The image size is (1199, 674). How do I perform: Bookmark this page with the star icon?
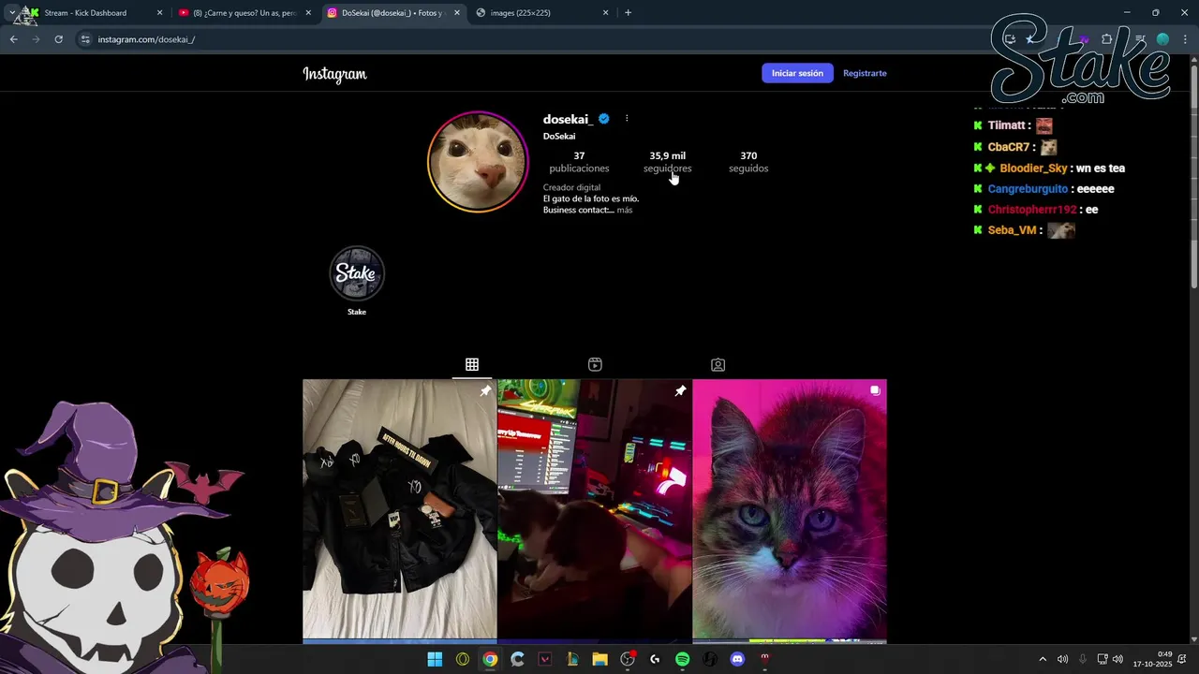[1030, 39]
